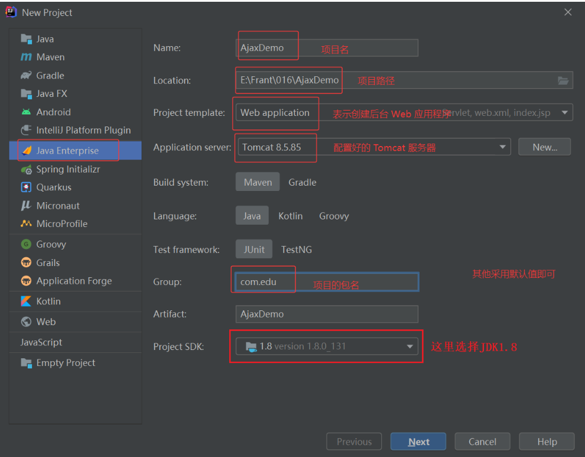This screenshot has width=585, height=457.
Task: Browse for location using folder icon
Action: coord(563,80)
